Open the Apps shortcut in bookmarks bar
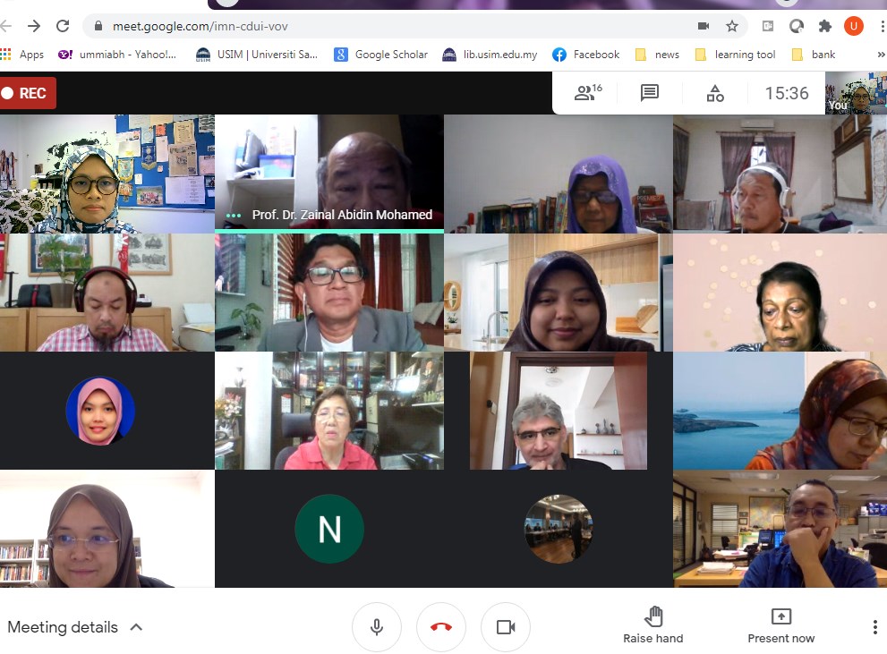The height and width of the screenshot is (654, 887). (22, 55)
